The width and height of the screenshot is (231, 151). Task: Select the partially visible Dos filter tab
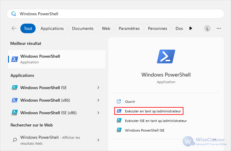click(178, 28)
